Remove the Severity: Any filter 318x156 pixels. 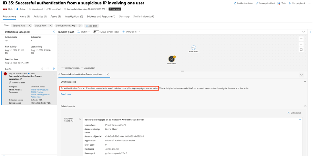[29, 26]
